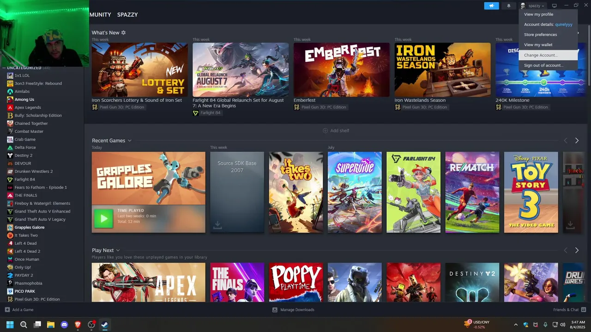Open the SPAZZY tab

point(127,15)
